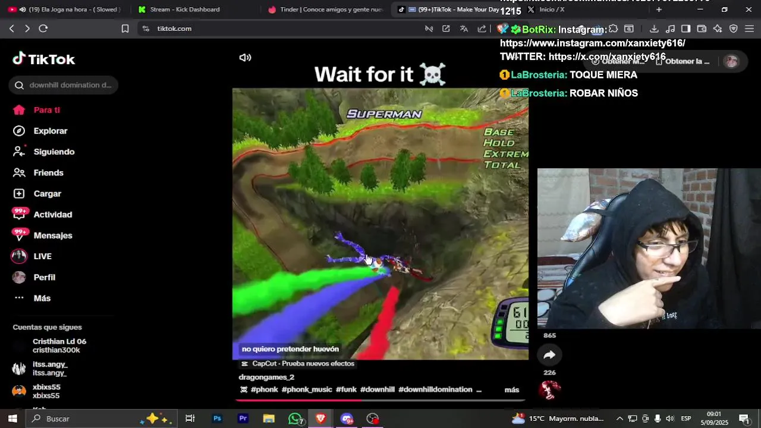Screen dimensions: 761x428
Task: Switch to the Tinder tab
Action: [326, 10]
